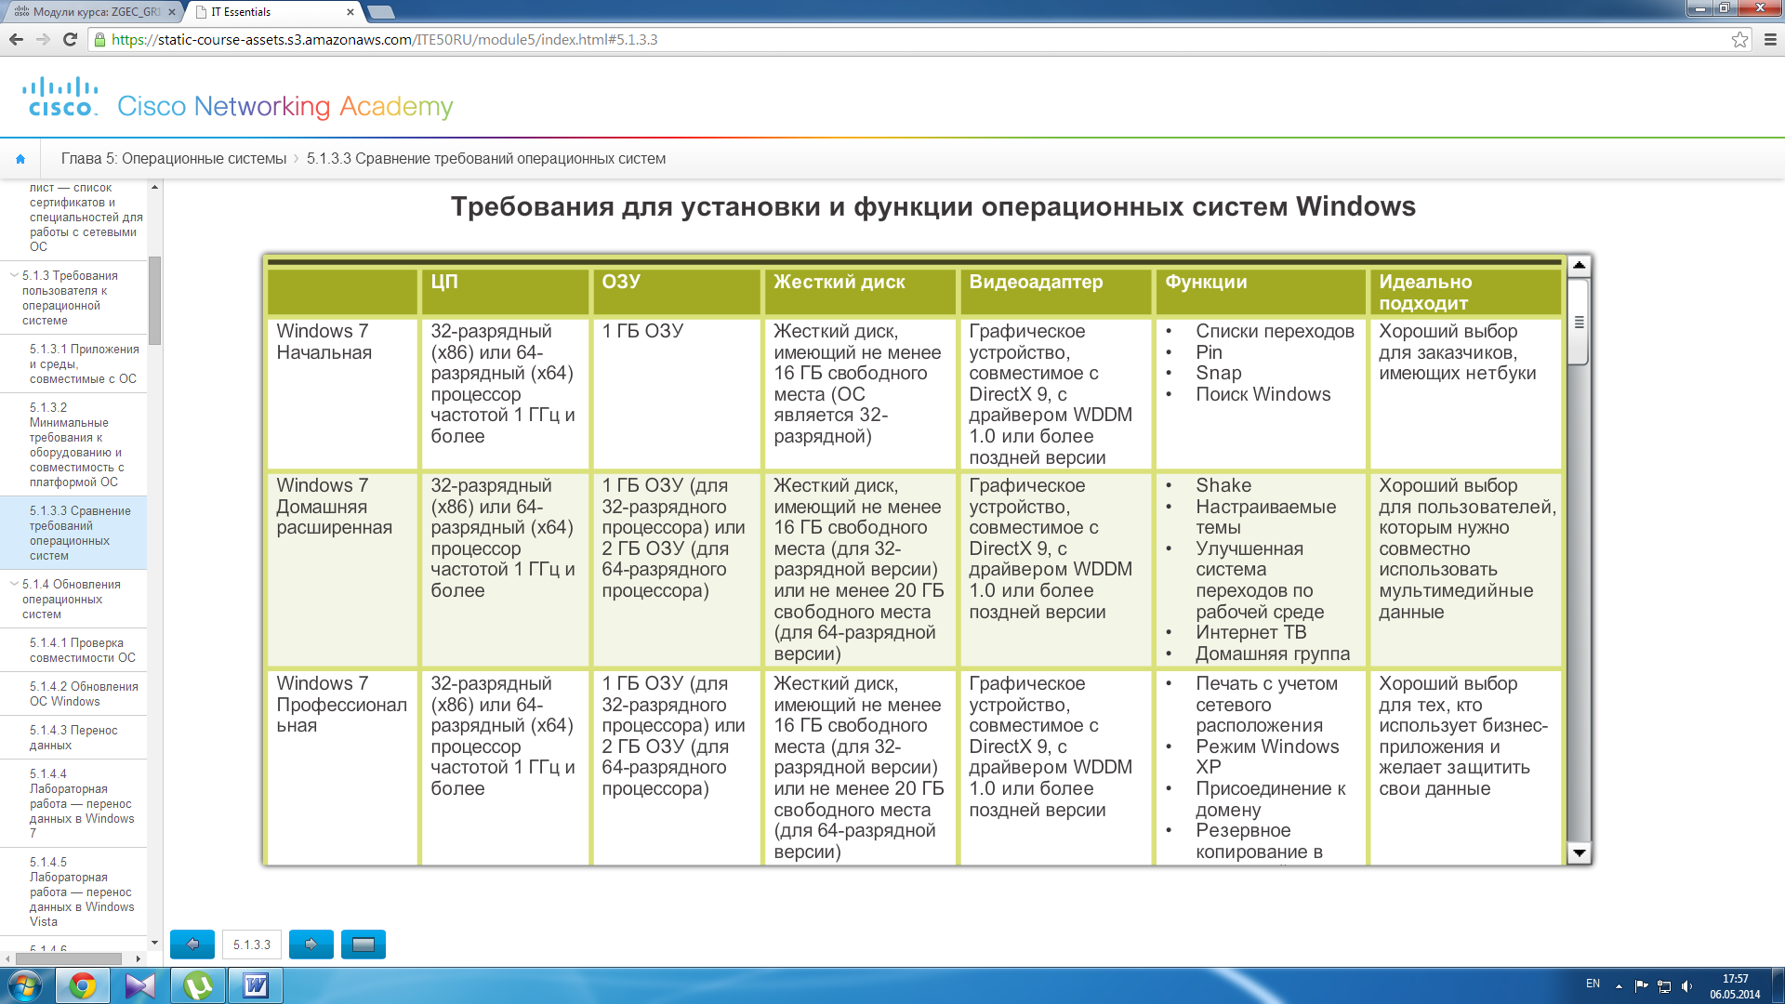This screenshot has width=1785, height=1004.
Task: Open Visual Studio icon in taskbar
Action: tap(140, 985)
